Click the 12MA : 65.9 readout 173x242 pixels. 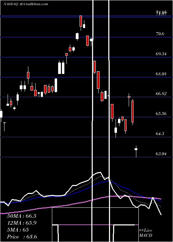pyautogui.click(x=21, y=223)
